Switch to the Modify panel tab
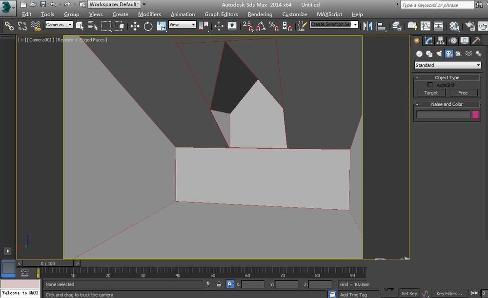 click(x=428, y=40)
